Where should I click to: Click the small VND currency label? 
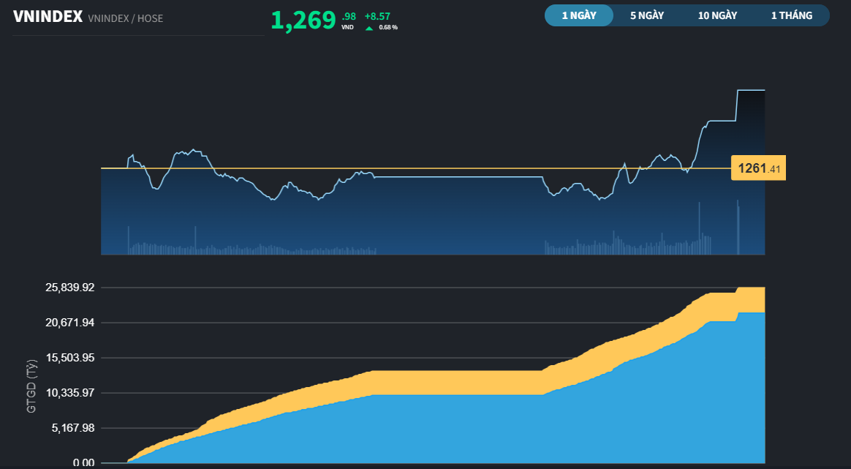click(x=347, y=27)
